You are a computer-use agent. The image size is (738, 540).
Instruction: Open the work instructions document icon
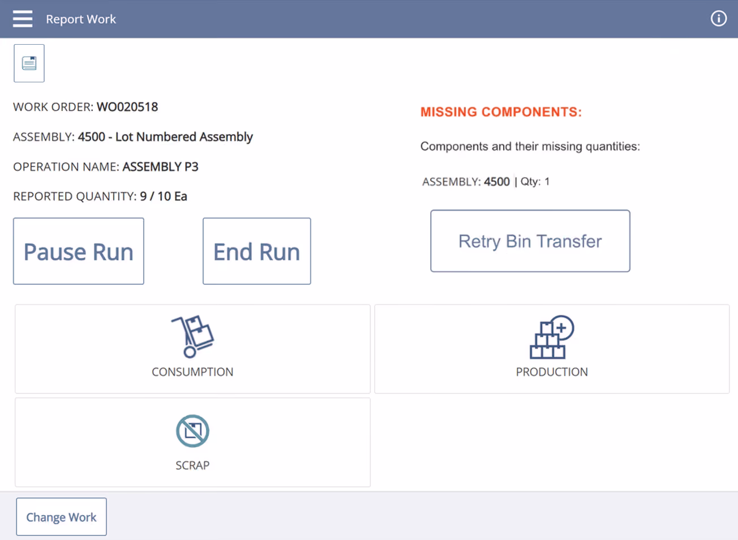[x=29, y=63]
